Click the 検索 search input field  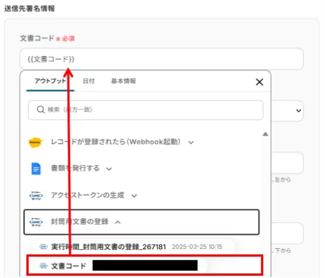click(146, 110)
